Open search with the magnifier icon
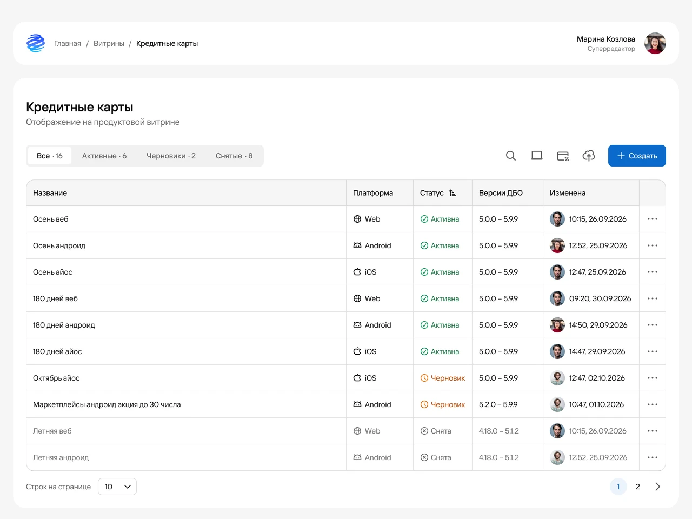 coord(511,156)
